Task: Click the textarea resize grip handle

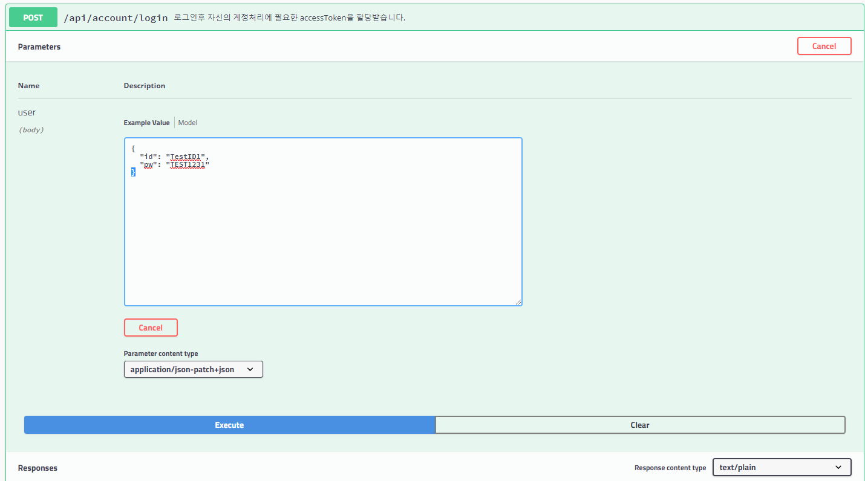Action: click(518, 302)
